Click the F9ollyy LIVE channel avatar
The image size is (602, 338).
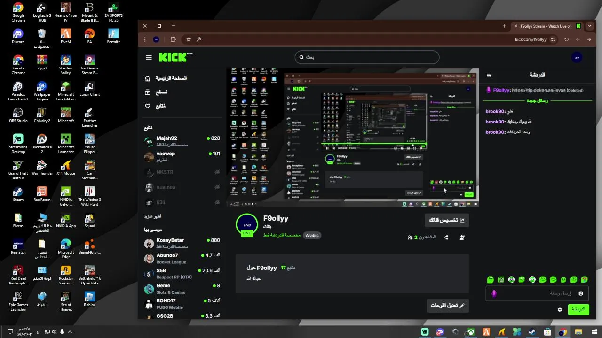[247, 224]
